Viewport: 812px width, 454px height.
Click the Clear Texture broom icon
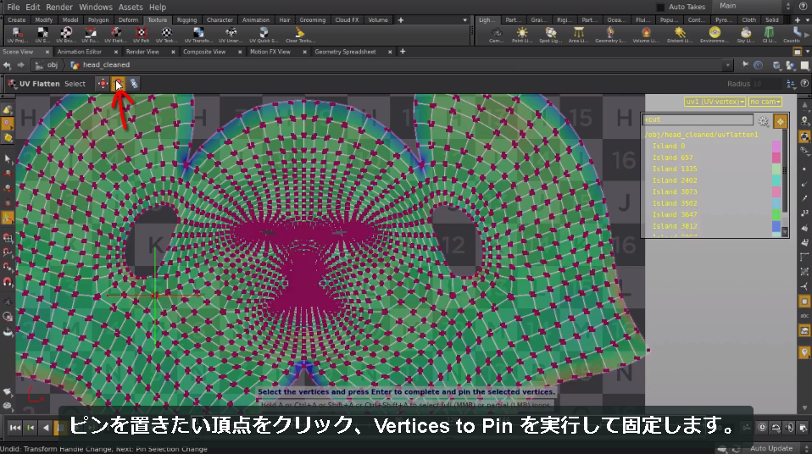click(300, 35)
